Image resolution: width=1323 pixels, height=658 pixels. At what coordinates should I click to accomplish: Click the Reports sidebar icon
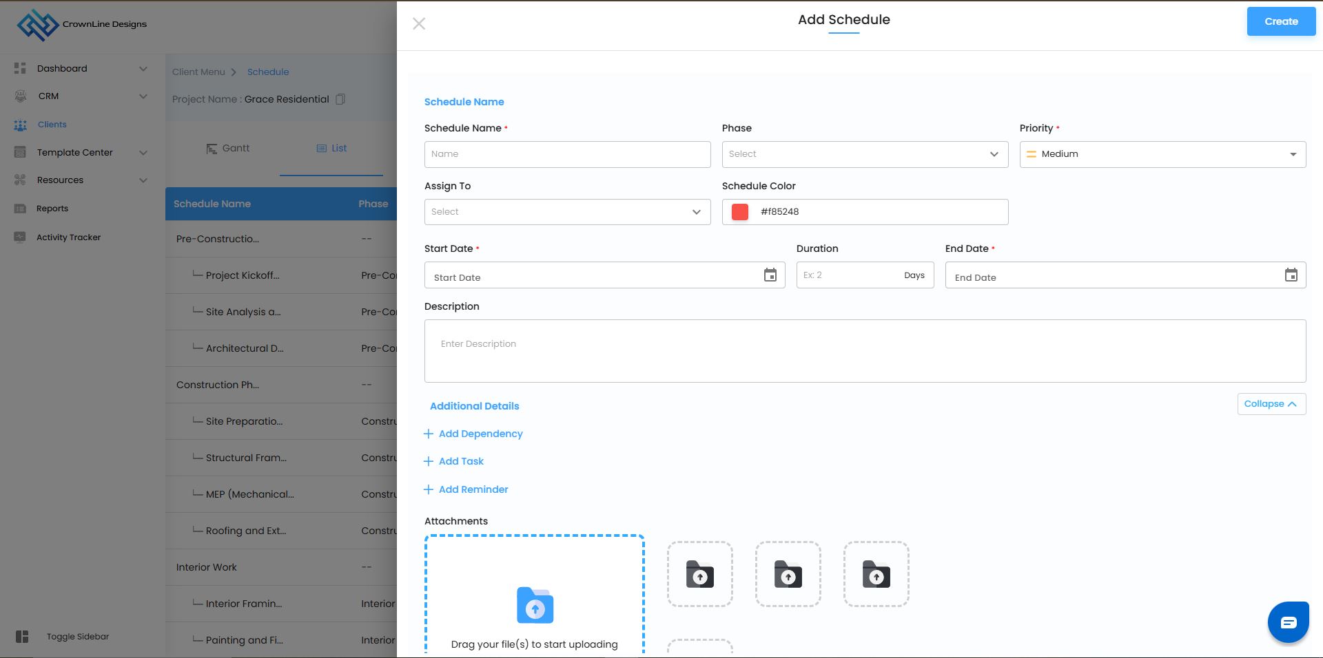[x=20, y=209]
